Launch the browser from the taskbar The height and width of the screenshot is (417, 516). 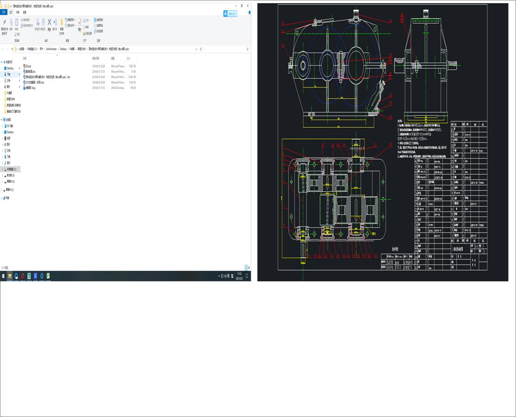16,275
